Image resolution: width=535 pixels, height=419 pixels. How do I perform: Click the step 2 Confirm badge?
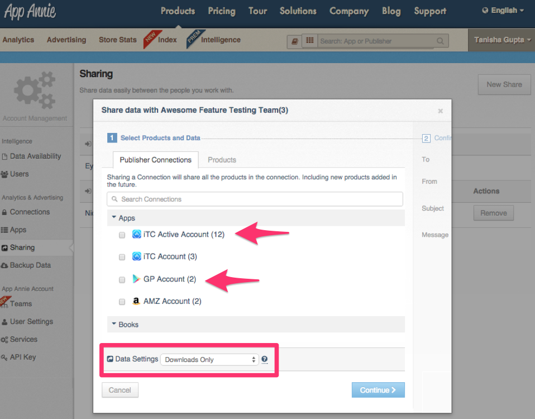pos(426,138)
